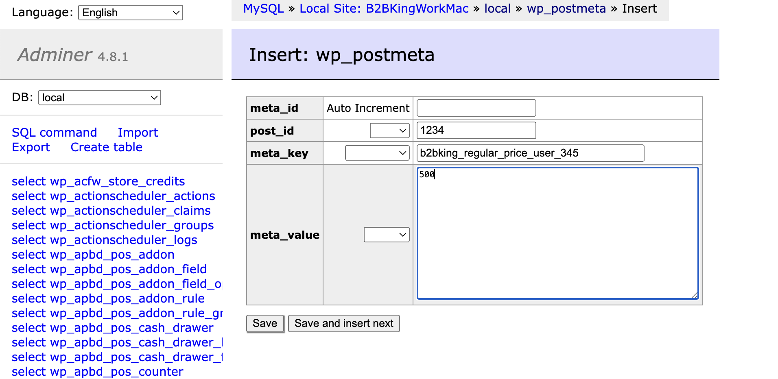Open the Language dropdown
778x379 pixels.
coord(130,13)
